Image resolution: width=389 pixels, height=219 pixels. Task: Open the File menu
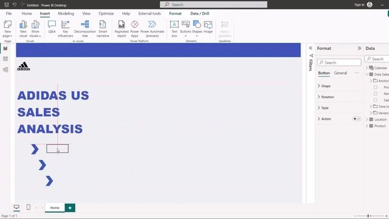9,13
